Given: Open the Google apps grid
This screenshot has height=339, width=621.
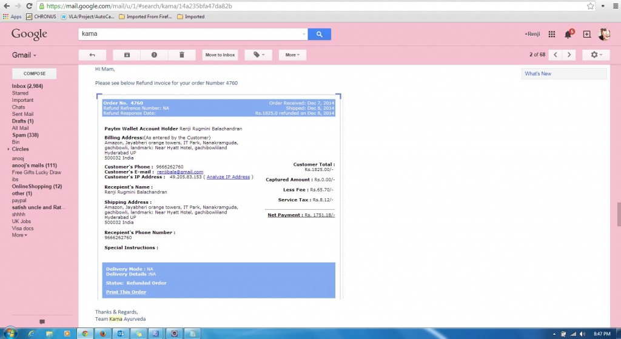Looking at the screenshot, I should point(552,34).
